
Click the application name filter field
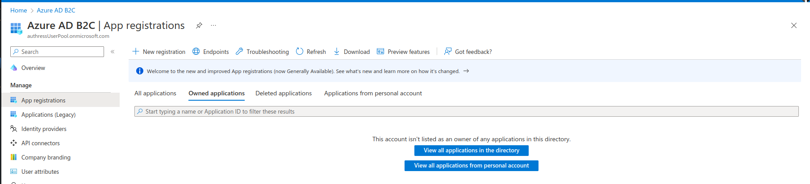click(466, 111)
